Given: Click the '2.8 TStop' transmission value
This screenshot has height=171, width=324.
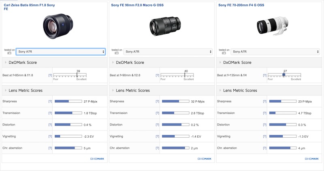Looking at the screenshot, I should (197, 113).
